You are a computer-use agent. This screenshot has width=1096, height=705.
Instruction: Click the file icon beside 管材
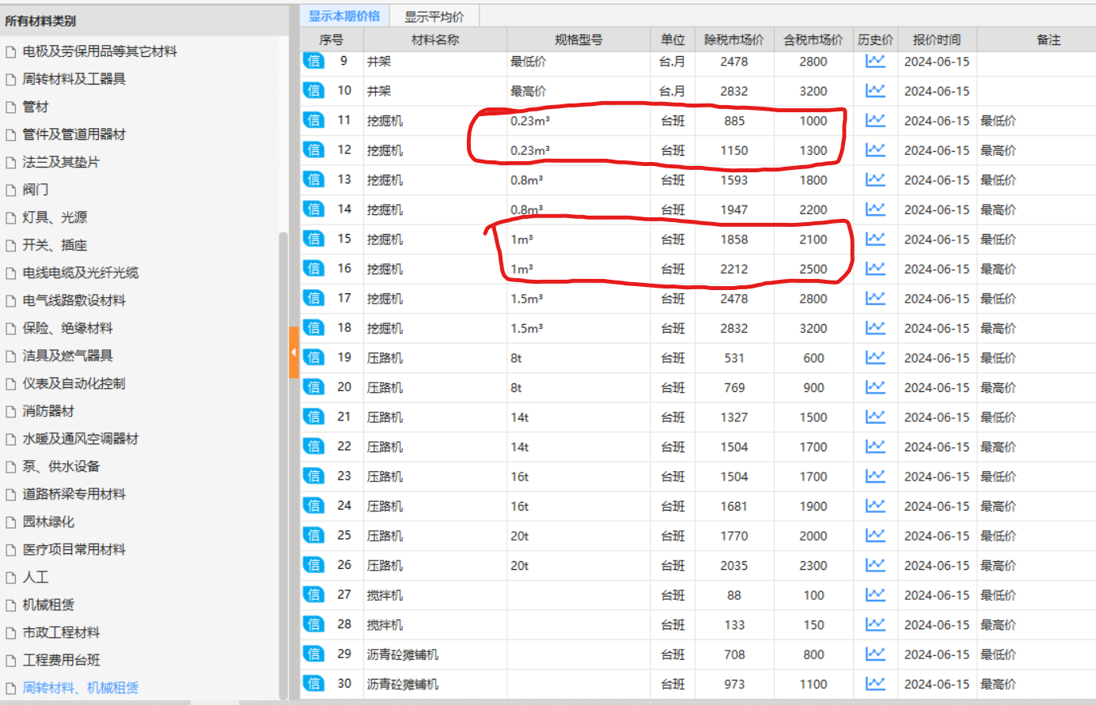pos(10,107)
